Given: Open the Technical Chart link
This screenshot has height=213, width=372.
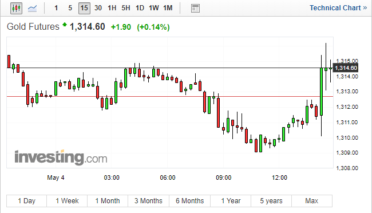Looking at the screenshot, I should [338, 8].
